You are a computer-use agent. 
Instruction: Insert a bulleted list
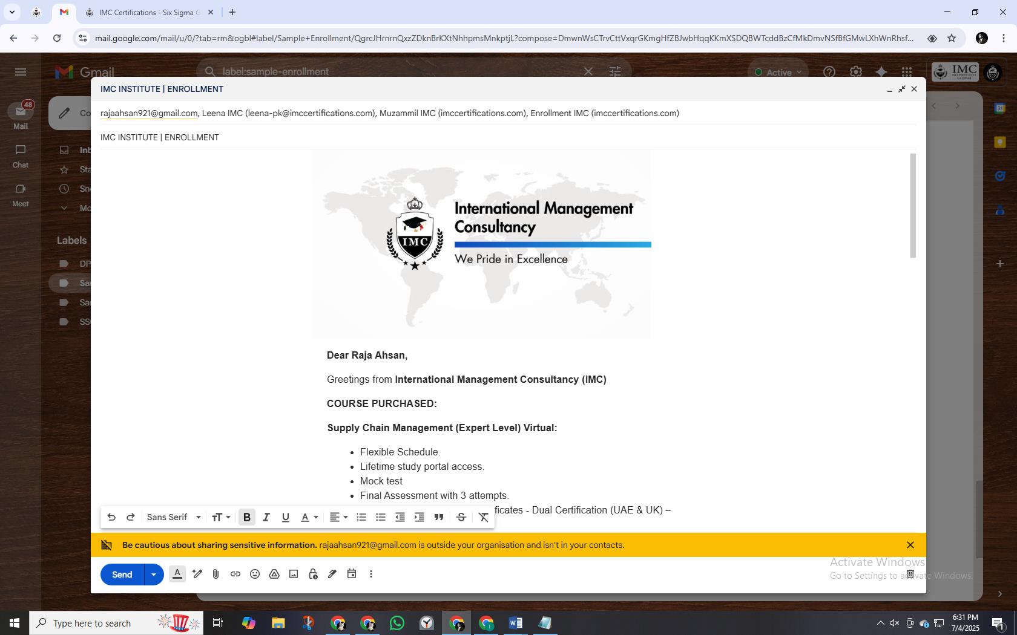point(381,517)
